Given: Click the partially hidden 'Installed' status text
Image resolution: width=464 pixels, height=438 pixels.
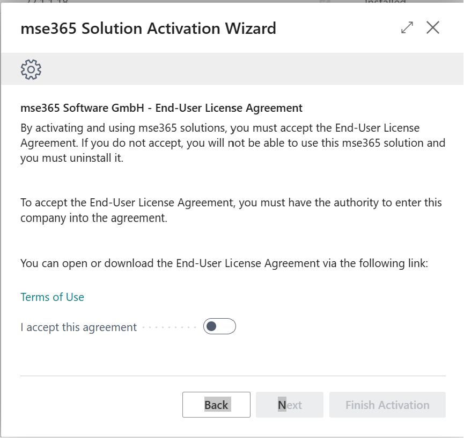Looking at the screenshot, I should pyautogui.click(x=385, y=2).
